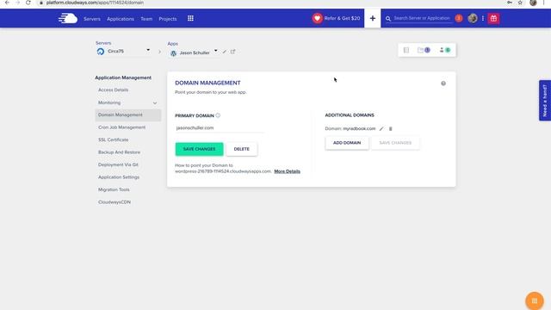Image resolution: width=551 pixels, height=310 pixels.
Task: Open the Projects menu
Action: [168, 19]
